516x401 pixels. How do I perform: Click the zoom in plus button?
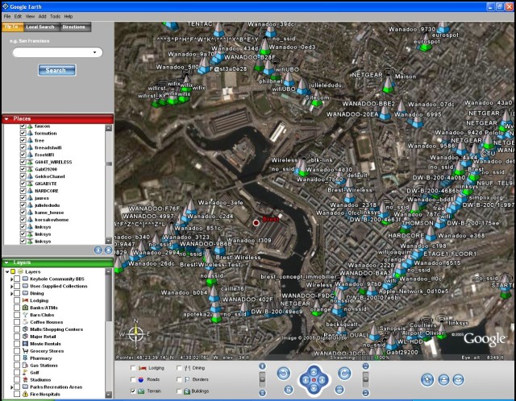point(262,368)
